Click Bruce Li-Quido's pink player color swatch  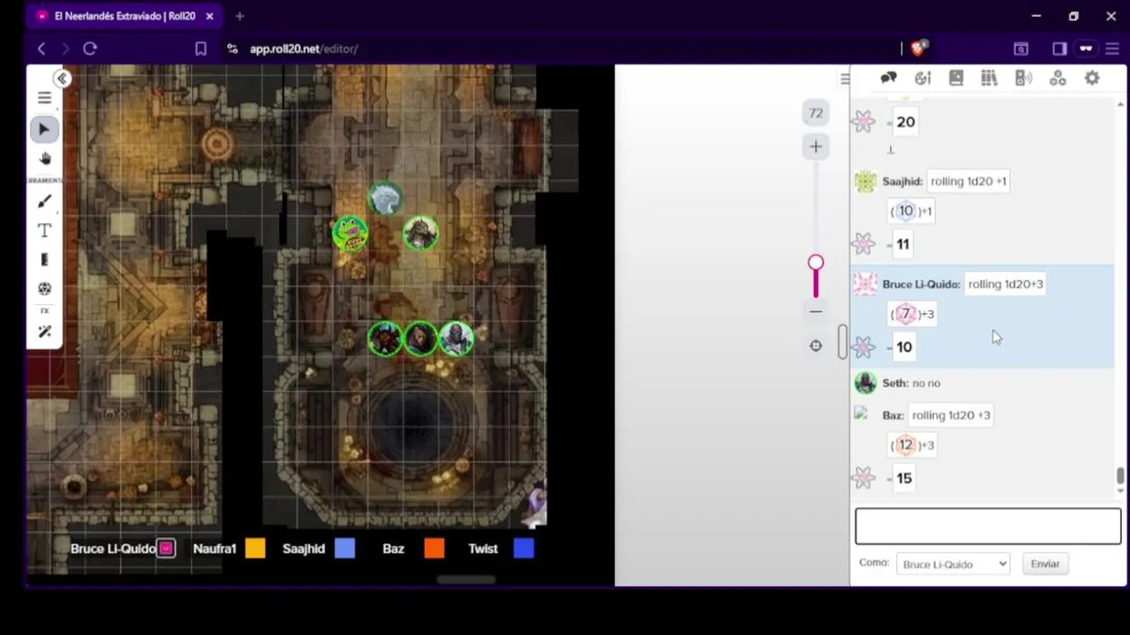click(x=166, y=549)
